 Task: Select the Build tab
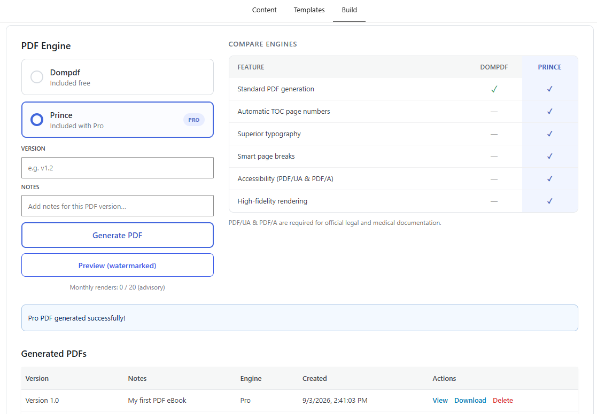(349, 10)
